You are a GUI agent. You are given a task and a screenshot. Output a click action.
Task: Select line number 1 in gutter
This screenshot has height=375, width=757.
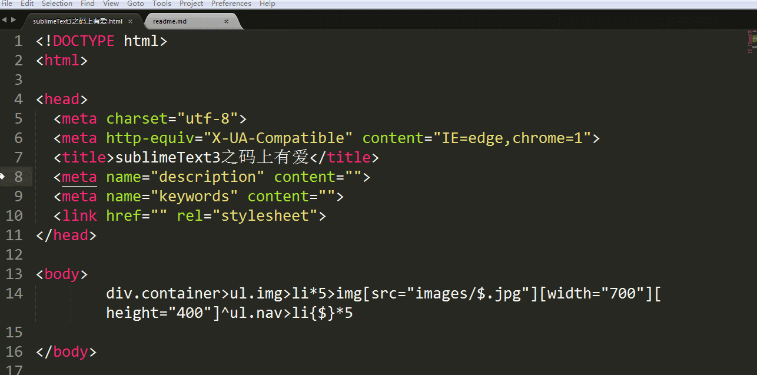click(x=18, y=41)
